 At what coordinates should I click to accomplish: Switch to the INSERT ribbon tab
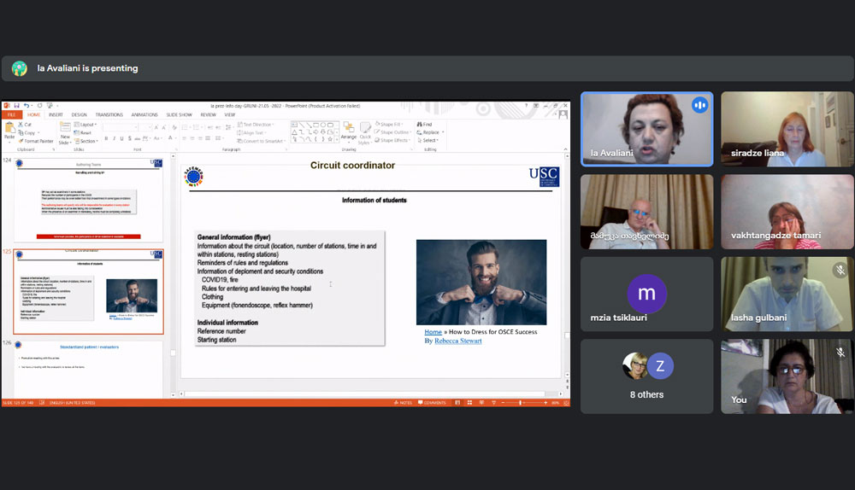pos(56,114)
